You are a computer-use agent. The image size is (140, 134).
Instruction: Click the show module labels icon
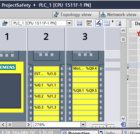80,23
